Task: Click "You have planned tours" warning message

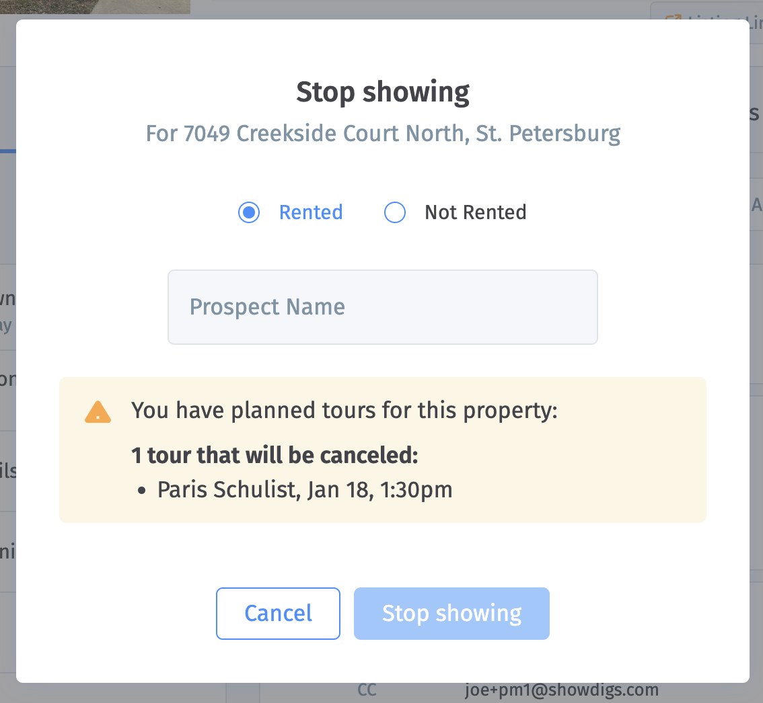Action: tap(344, 410)
